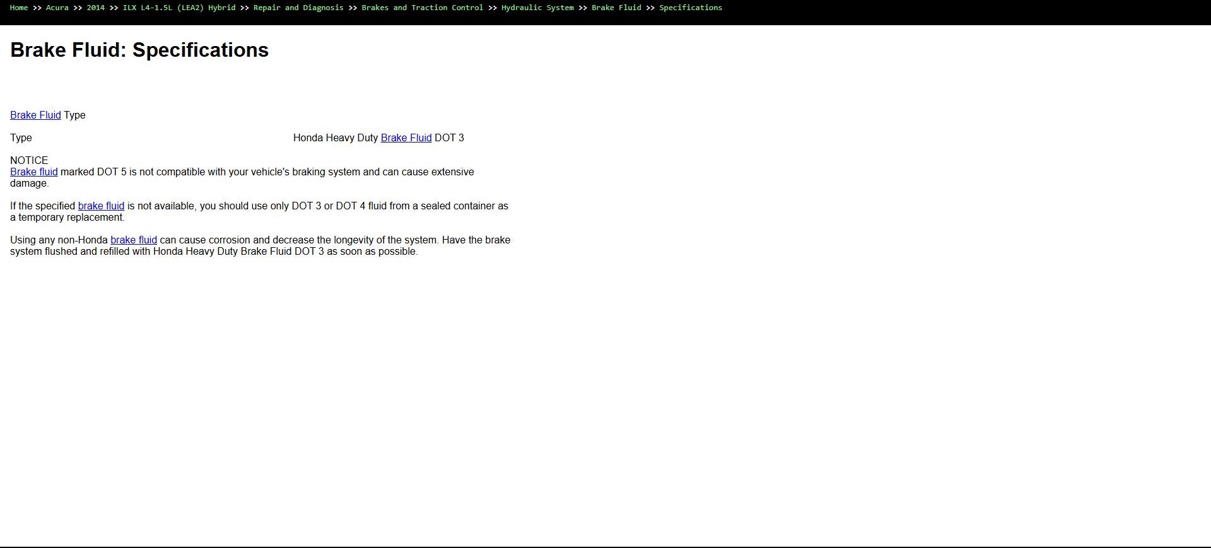The width and height of the screenshot is (1211, 548).
Task: Open Brake Fluid link beside the word Type
Action: tap(35, 115)
